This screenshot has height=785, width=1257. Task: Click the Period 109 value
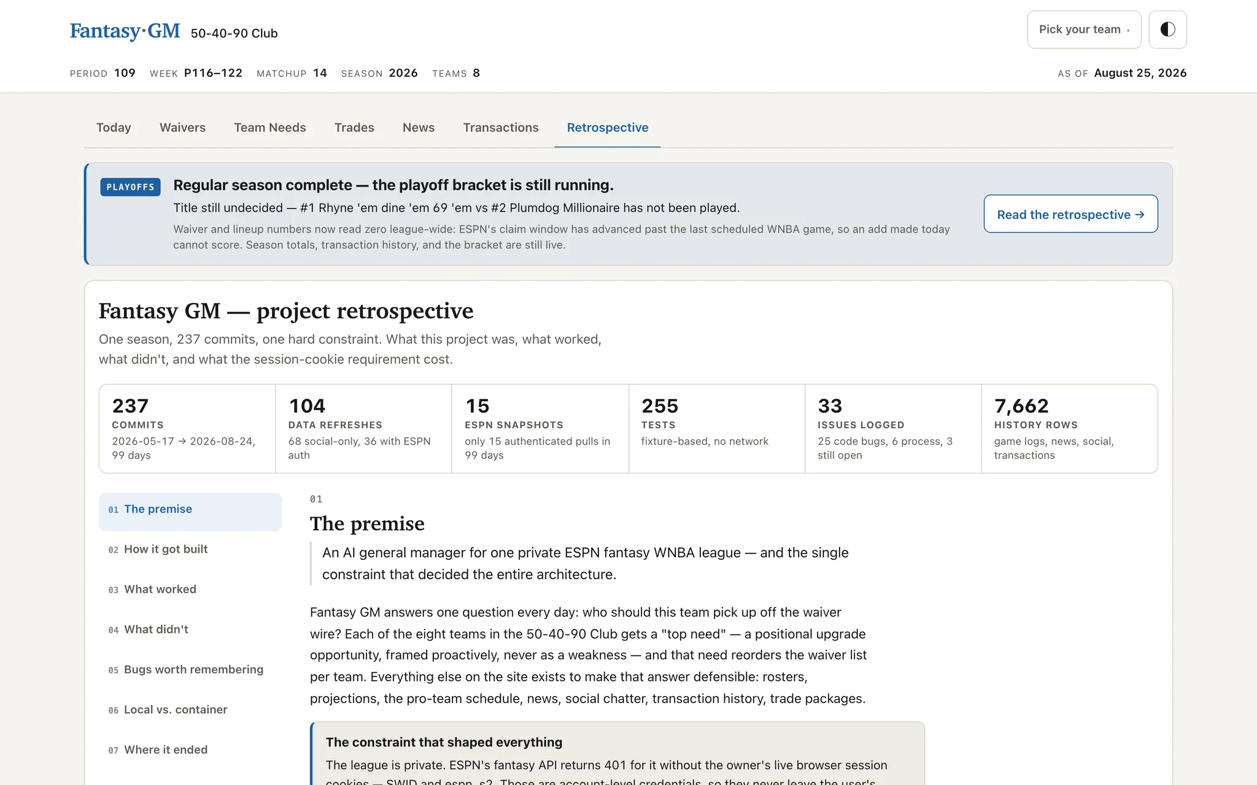[125, 73]
